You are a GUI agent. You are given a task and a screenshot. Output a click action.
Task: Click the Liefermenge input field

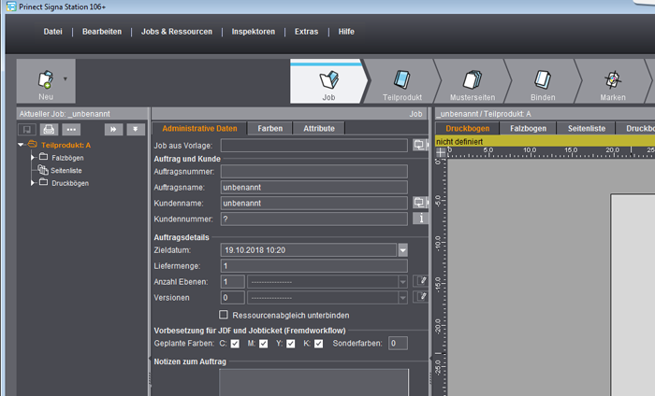(x=314, y=266)
